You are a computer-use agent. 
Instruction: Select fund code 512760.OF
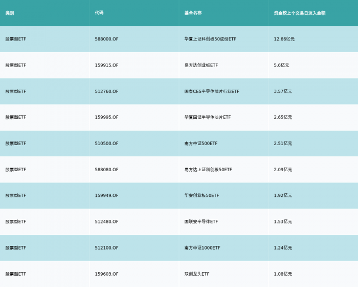[x=106, y=91]
